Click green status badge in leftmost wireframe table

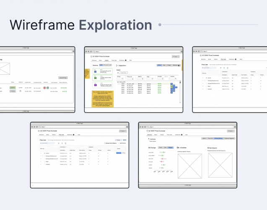tap(13, 88)
